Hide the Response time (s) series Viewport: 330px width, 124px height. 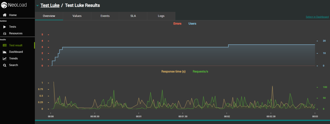point(173,71)
